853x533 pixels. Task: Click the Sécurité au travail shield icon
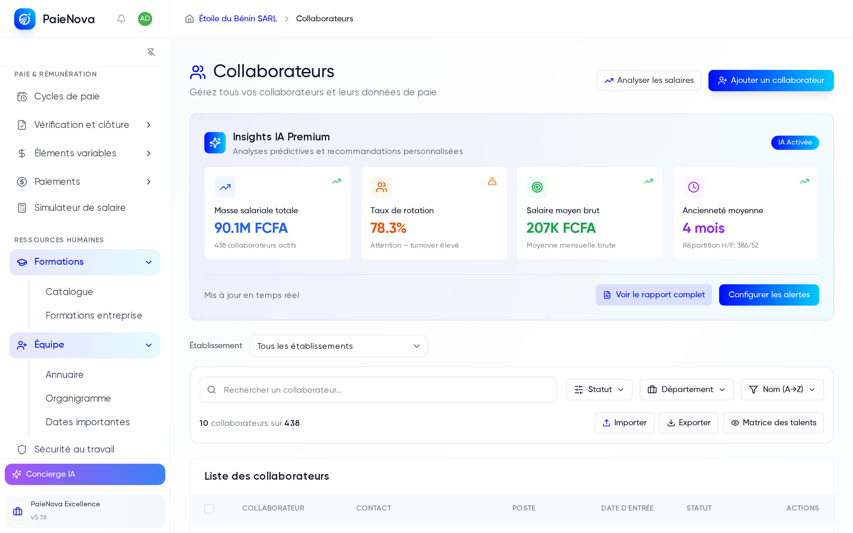coord(22,449)
